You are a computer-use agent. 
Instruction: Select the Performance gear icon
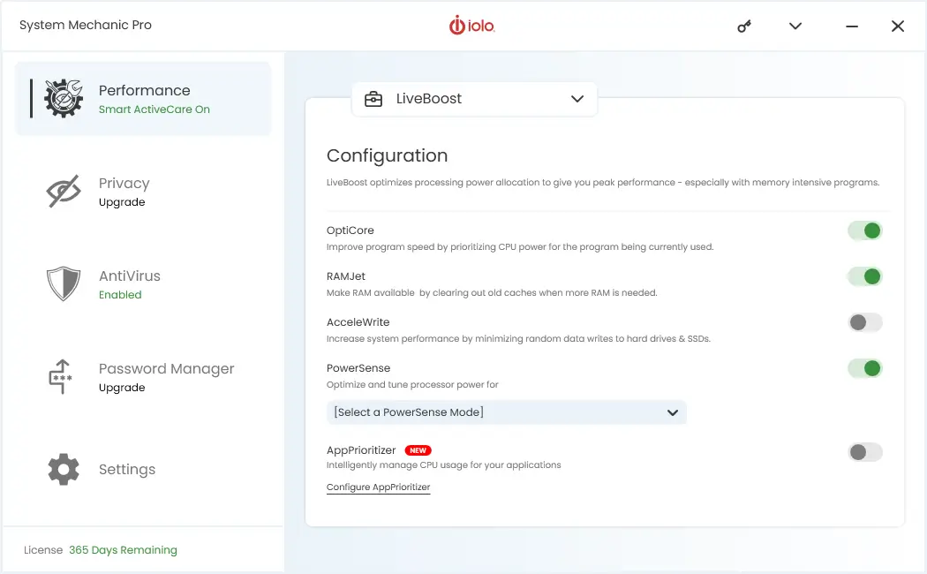click(60, 99)
